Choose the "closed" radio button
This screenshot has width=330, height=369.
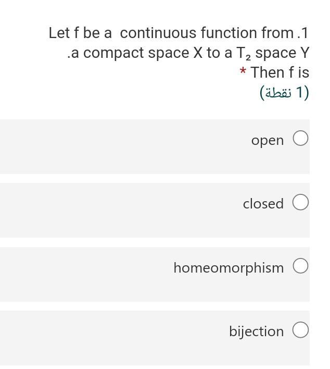[x=300, y=202]
